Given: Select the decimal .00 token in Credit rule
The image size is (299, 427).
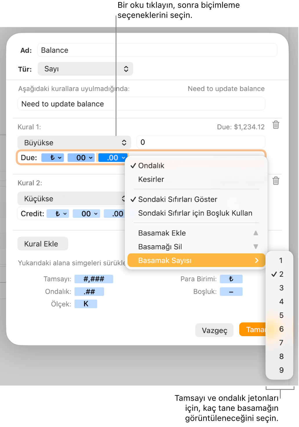Looking at the screenshot, I should pyautogui.click(x=114, y=214).
